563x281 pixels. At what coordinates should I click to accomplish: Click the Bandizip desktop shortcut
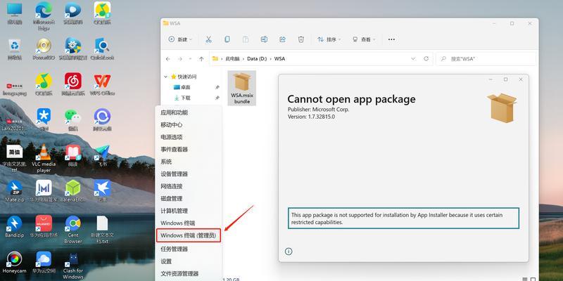[14, 226]
